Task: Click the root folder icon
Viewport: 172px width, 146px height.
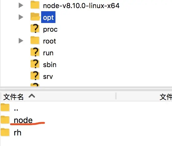Action: 35,40
